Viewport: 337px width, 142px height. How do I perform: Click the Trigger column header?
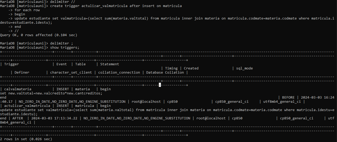11,64
